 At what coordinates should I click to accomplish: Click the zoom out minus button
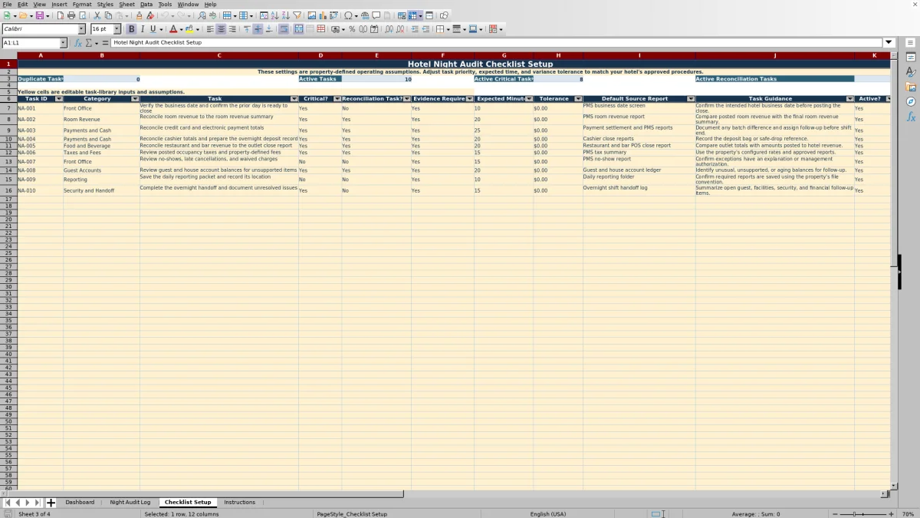coord(835,514)
